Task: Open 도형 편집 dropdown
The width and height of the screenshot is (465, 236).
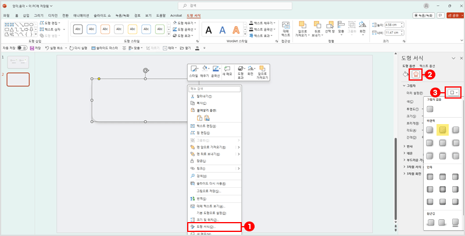Action: point(50,23)
